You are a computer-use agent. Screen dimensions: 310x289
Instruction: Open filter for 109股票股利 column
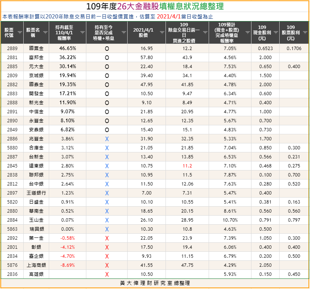(x=305, y=32)
